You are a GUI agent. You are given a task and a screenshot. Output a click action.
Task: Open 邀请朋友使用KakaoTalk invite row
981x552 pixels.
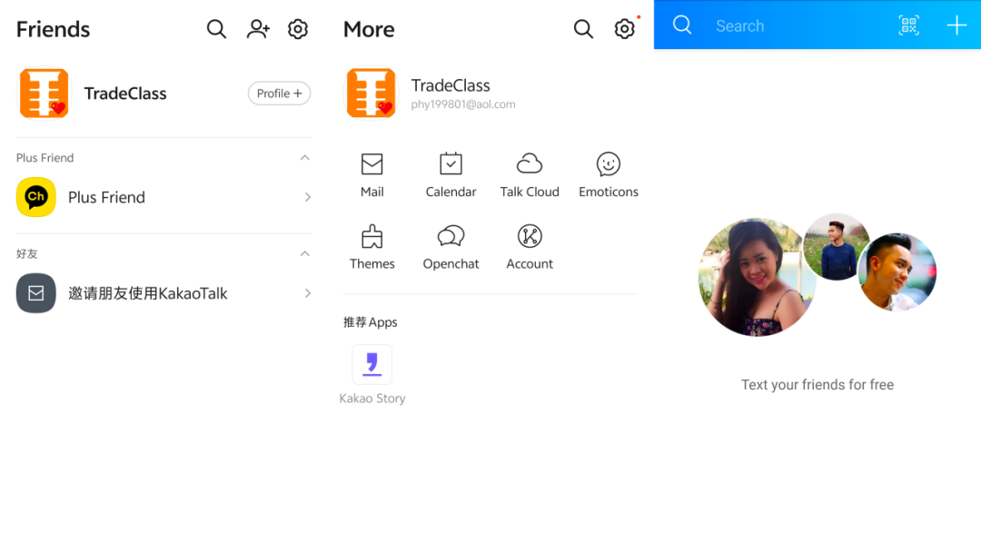coord(163,293)
